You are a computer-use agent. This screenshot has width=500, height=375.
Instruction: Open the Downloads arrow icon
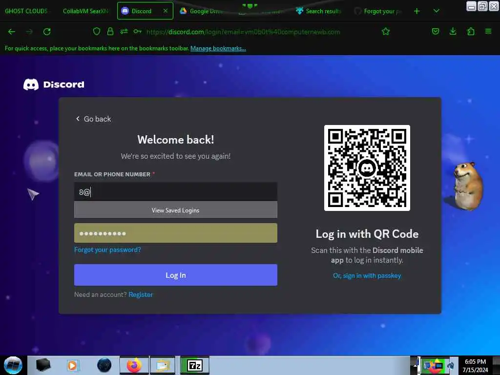453,31
